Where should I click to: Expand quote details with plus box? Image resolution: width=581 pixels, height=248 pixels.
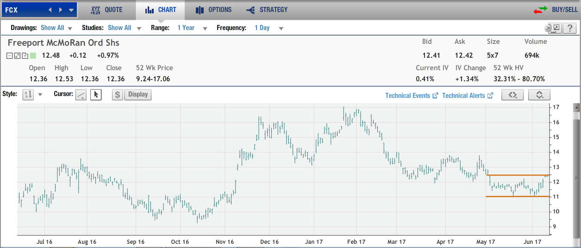pyautogui.click(x=25, y=56)
